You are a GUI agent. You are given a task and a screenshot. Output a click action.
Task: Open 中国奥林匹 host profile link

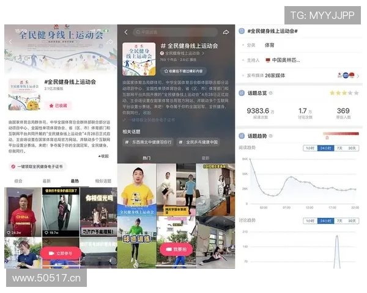pyautogui.click(x=283, y=60)
